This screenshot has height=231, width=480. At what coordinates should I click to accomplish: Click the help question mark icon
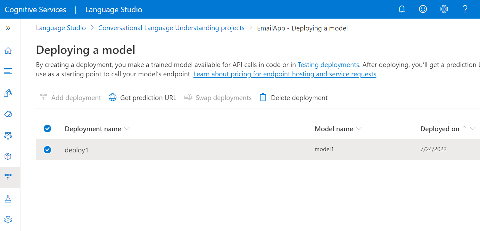(465, 9)
